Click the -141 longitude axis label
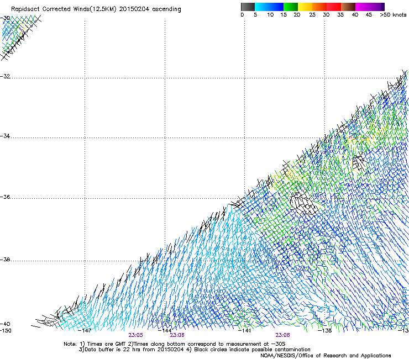The width and height of the screenshot is (409, 359). pyautogui.click(x=244, y=331)
